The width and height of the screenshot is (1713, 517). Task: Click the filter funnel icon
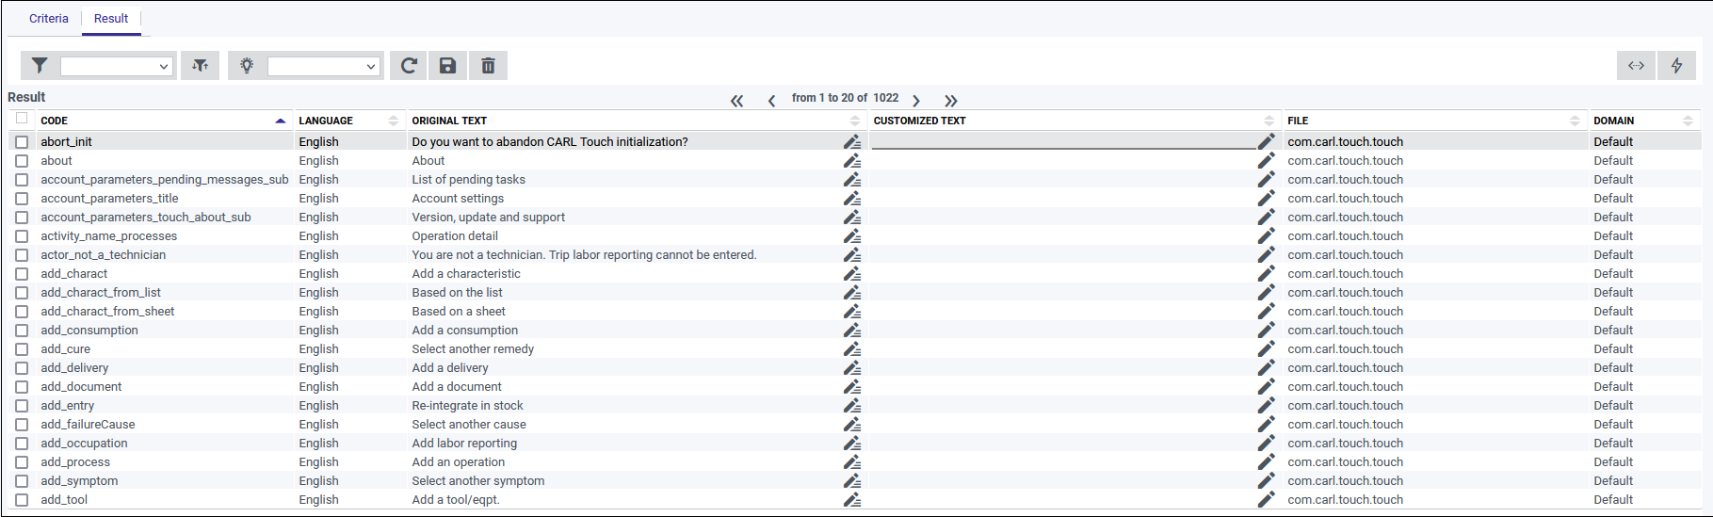pyautogui.click(x=40, y=65)
